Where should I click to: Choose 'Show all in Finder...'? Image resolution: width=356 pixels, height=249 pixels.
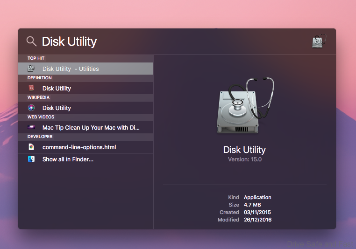tap(68, 159)
